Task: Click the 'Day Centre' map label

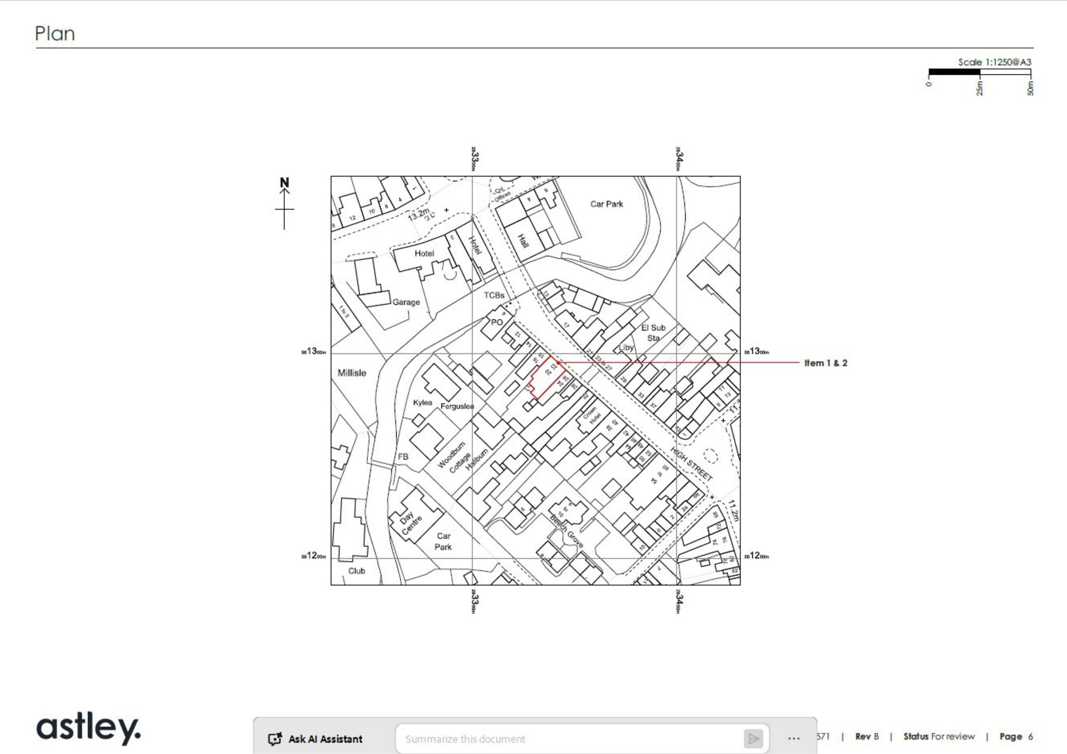Action: [411, 523]
